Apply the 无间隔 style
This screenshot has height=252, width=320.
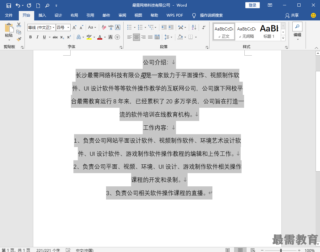point(247,32)
